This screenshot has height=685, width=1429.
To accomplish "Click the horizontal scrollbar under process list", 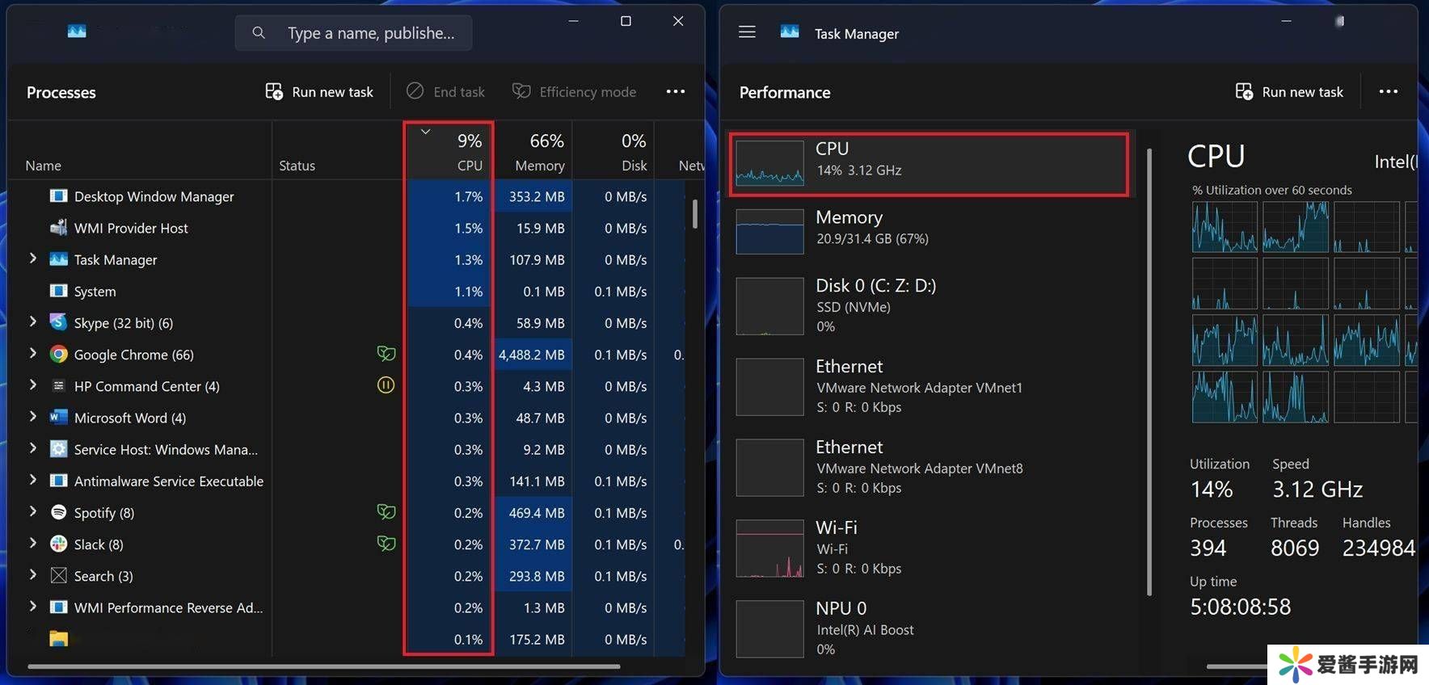I will [x=323, y=666].
